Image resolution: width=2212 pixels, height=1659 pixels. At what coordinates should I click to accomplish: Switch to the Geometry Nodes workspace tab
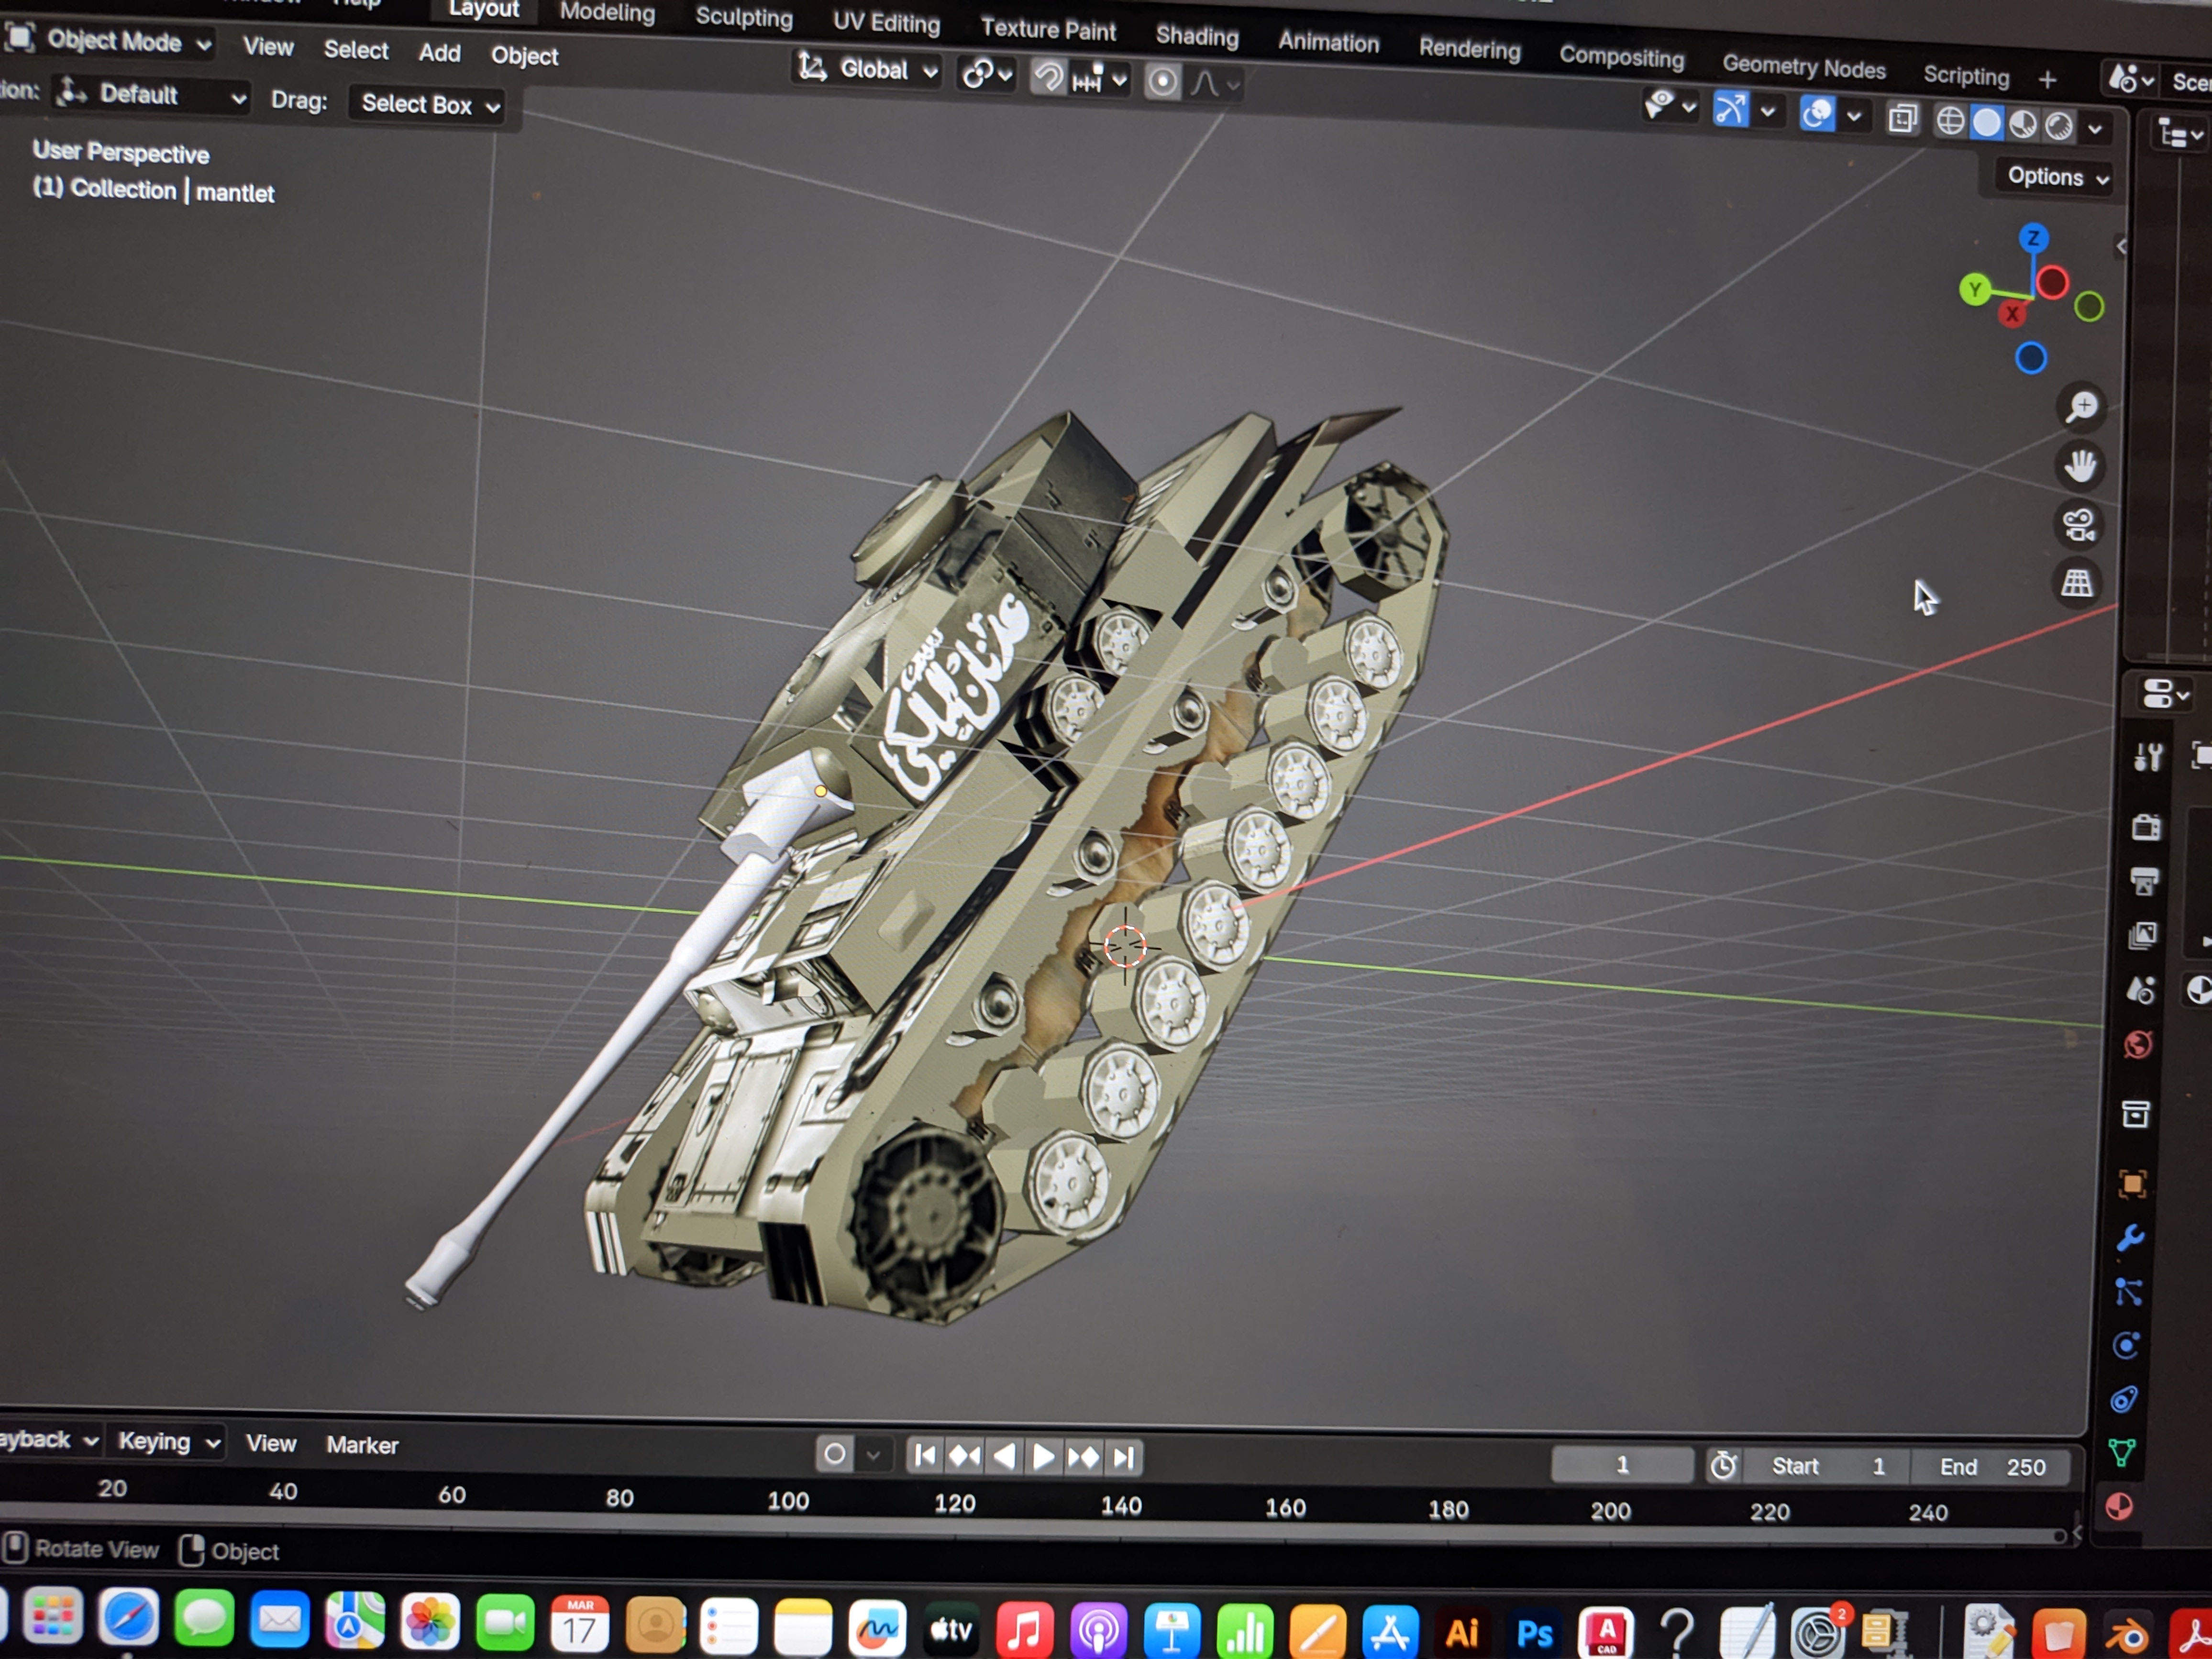click(x=1803, y=67)
